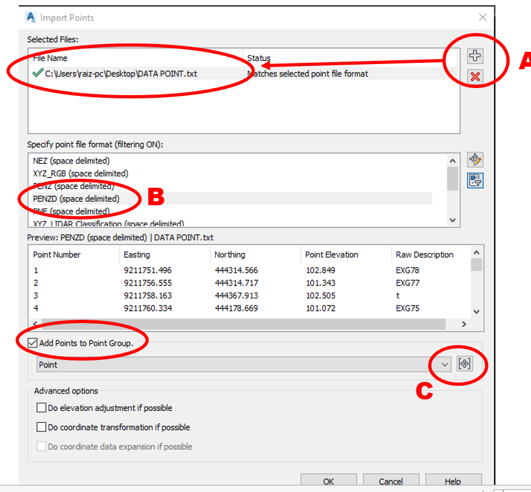Click the add files plus icon
Screen dimensions: 531x492
point(475,56)
